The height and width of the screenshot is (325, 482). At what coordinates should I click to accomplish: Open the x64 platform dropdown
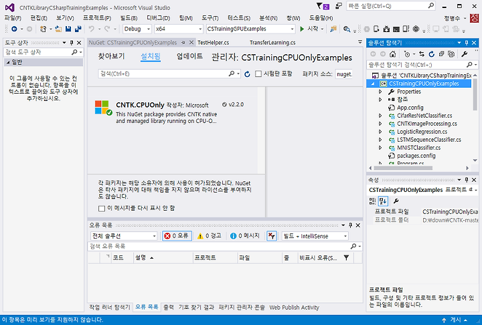tap(179, 29)
